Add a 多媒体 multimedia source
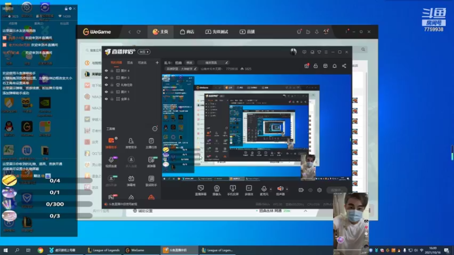454x255 pixels. [249, 190]
